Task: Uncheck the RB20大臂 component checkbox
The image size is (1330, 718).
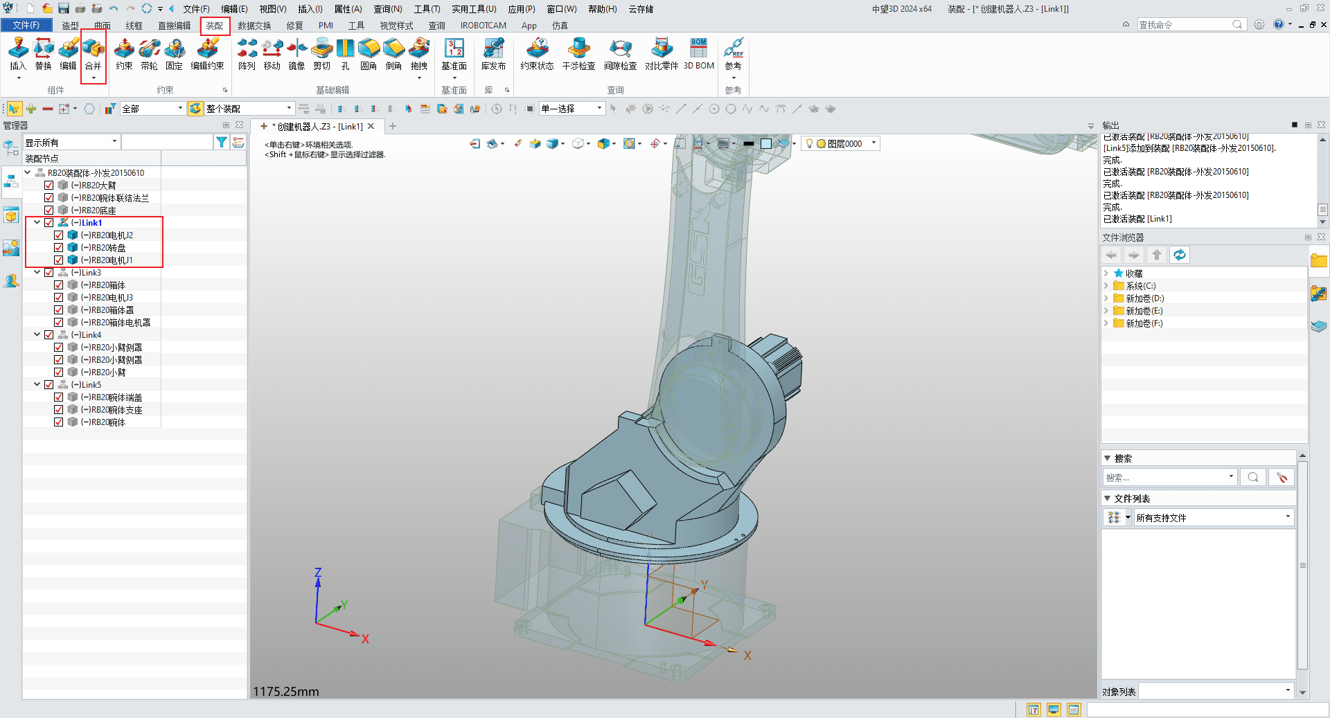Action: click(49, 185)
